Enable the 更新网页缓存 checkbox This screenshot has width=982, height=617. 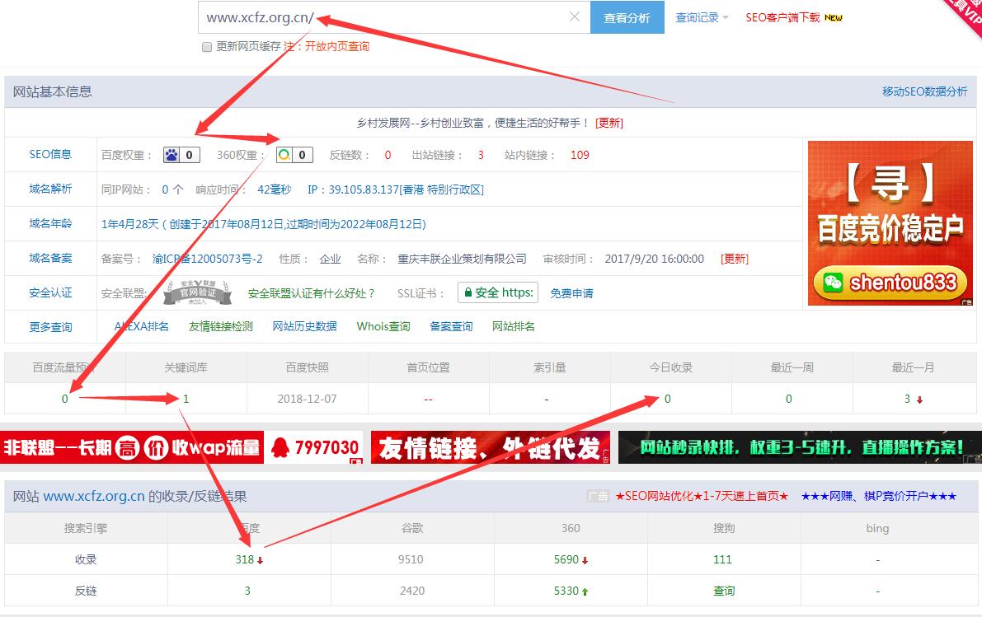click(x=207, y=47)
